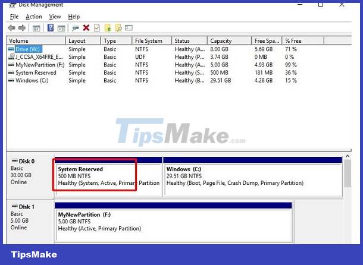363x265 pixels.
Task: Select System Reserved in the volume list
Action: (x=36, y=72)
